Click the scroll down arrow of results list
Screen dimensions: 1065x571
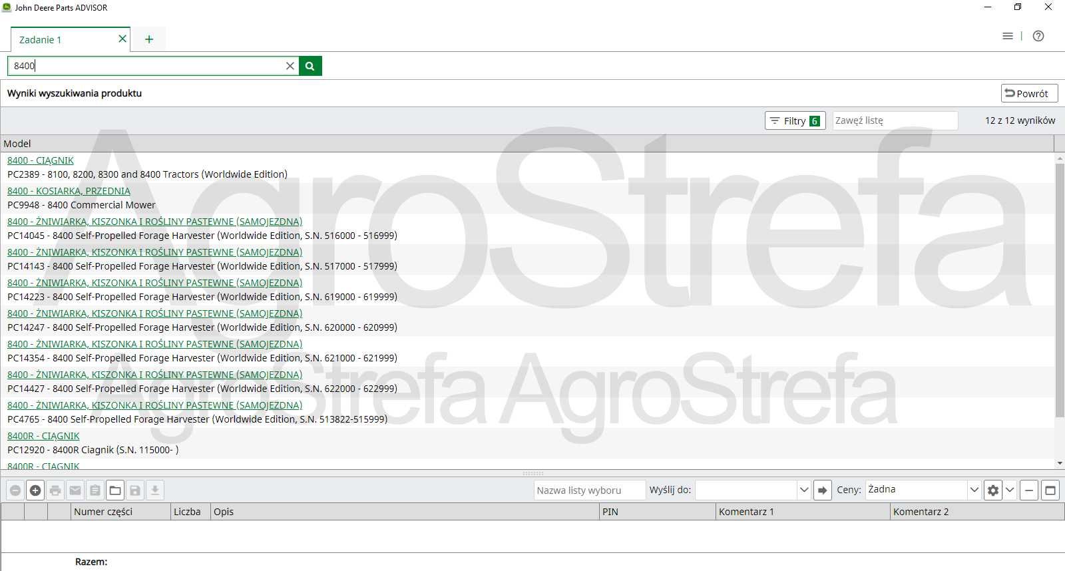point(1060,463)
